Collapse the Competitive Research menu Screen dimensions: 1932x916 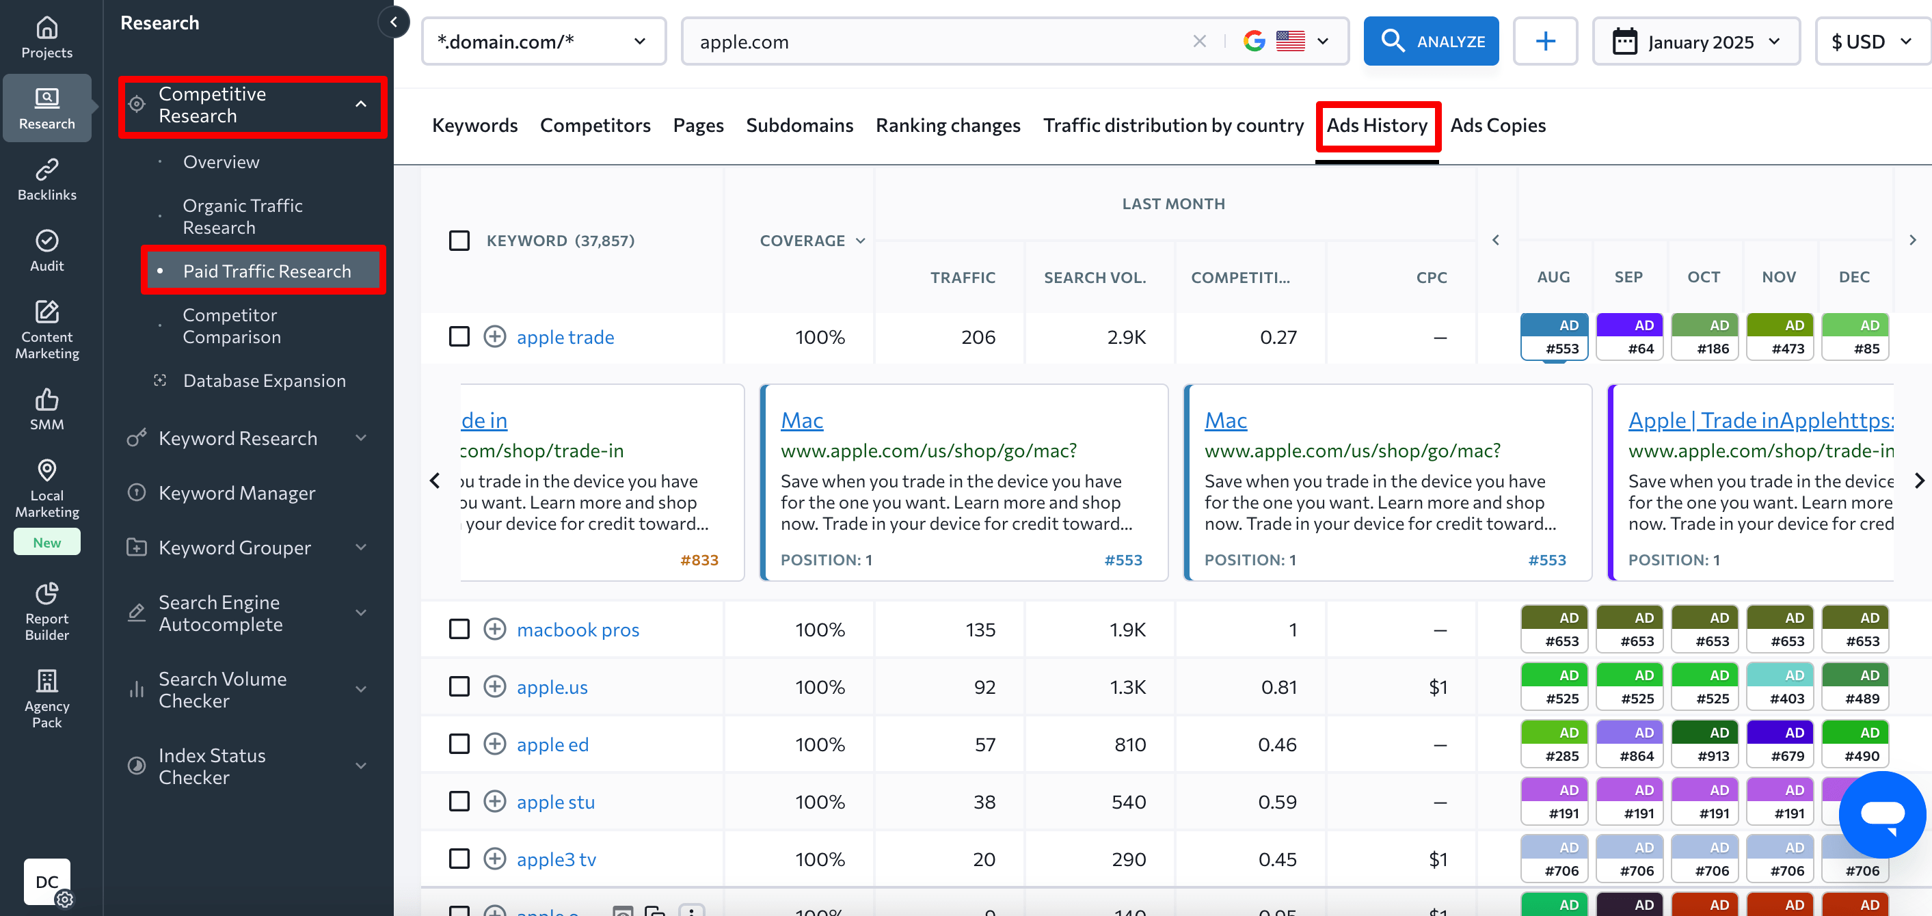coord(361,105)
